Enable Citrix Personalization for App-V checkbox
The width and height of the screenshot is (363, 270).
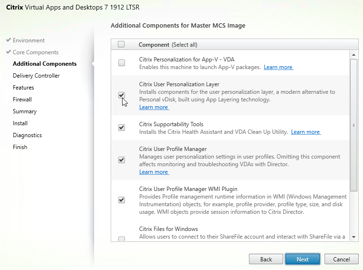pyautogui.click(x=122, y=63)
